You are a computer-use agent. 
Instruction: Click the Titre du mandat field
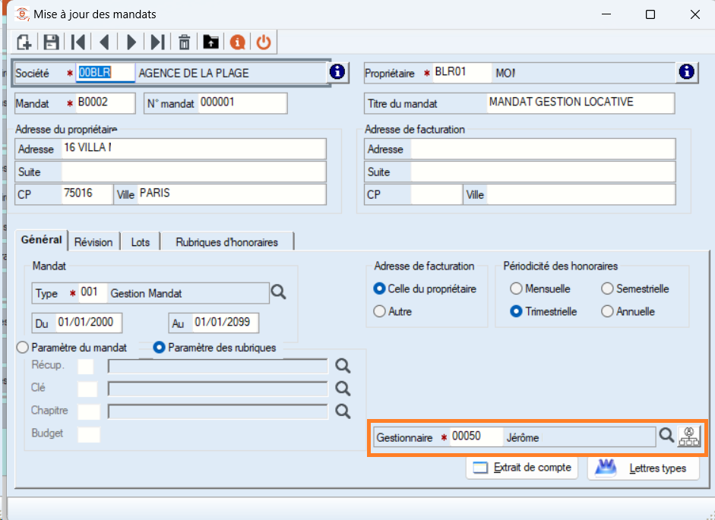coord(581,103)
